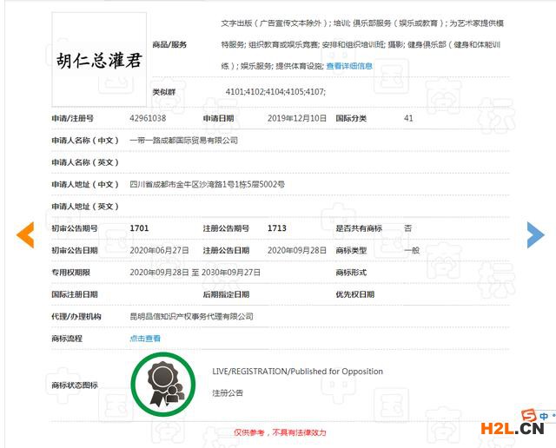
Task: Select the application number 42961038
Action: 148,118
